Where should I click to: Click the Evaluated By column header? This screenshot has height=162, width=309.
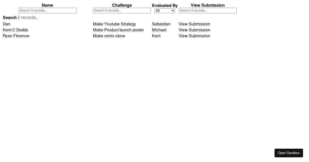pyautogui.click(x=165, y=5)
